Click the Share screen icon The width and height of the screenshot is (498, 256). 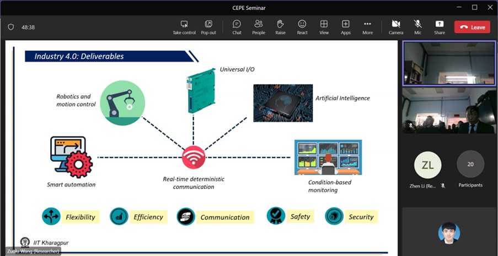coord(439,24)
